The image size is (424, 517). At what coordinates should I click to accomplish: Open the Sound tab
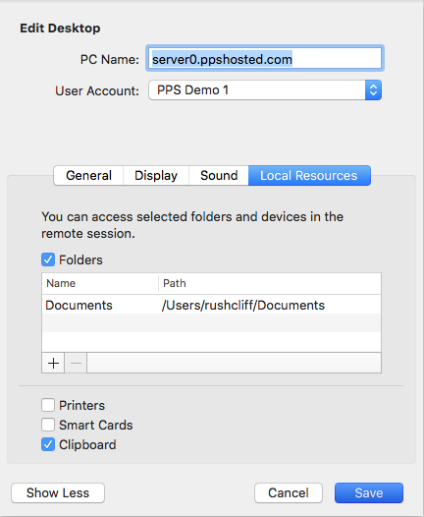(x=219, y=175)
